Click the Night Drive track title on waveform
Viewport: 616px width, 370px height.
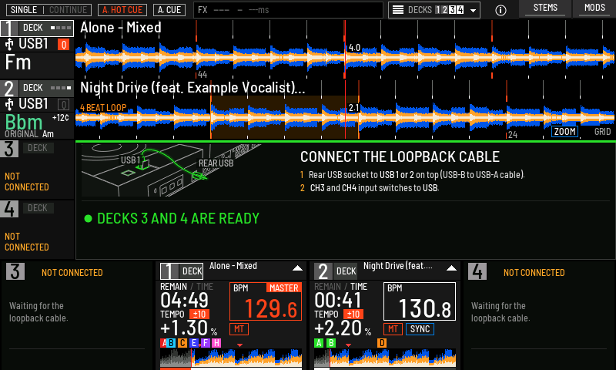click(192, 88)
